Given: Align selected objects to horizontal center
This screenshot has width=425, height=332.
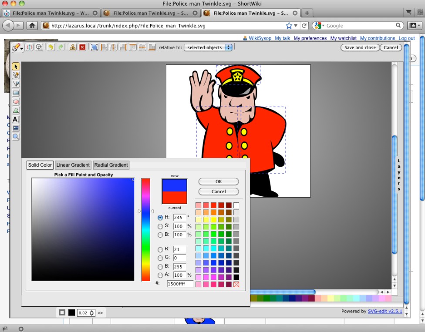Looking at the screenshot, I should click(114, 47).
